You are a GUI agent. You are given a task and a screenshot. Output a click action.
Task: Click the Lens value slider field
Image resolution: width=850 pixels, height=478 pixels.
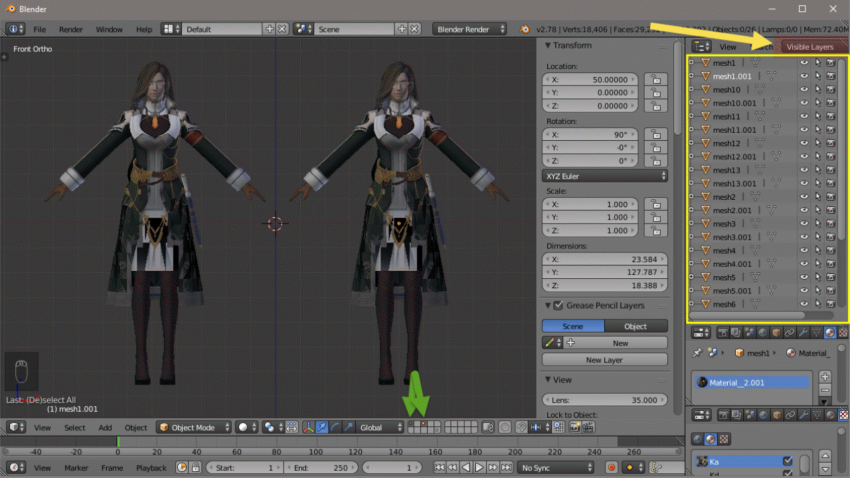click(x=604, y=400)
